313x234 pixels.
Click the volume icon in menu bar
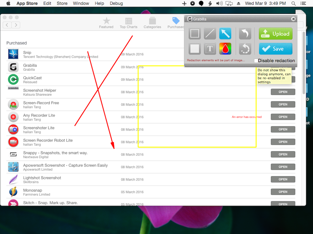[x=219, y=3]
